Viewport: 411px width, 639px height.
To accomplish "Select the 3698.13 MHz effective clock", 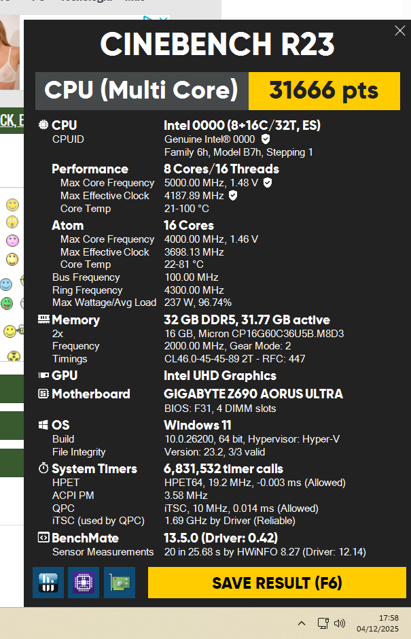I will [x=194, y=252].
